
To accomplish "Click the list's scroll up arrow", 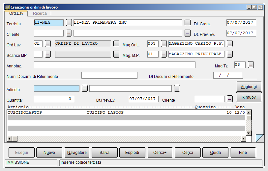I will tap(249, 113).
